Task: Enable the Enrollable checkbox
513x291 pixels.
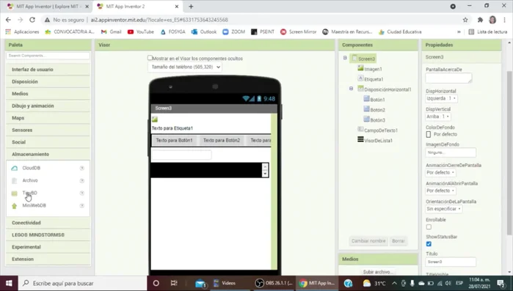Action: coord(429,227)
